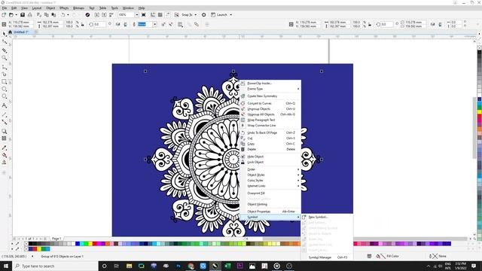Viewport: 482px width, 271px height.
Task: Choose Lock Object in context menu
Action: click(270, 162)
